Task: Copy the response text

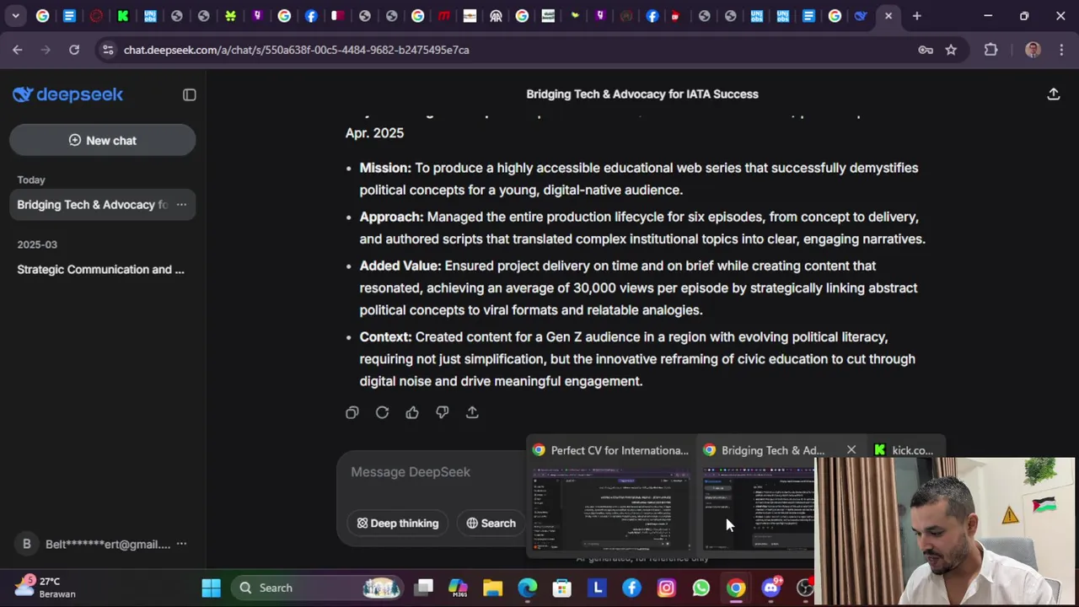Action: 352,412
